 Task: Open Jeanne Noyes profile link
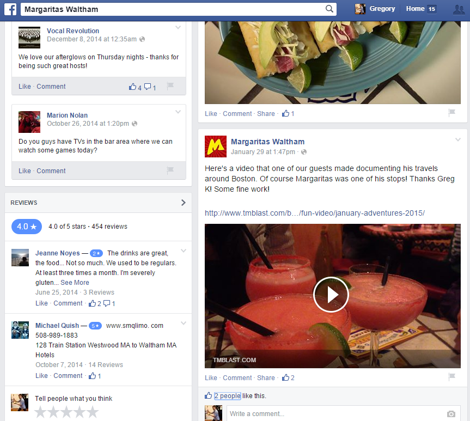pyautogui.click(x=58, y=253)
